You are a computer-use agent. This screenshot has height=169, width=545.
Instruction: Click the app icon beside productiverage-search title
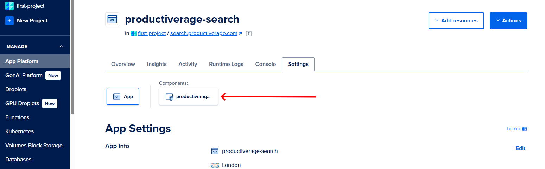(x=112, y=20)
